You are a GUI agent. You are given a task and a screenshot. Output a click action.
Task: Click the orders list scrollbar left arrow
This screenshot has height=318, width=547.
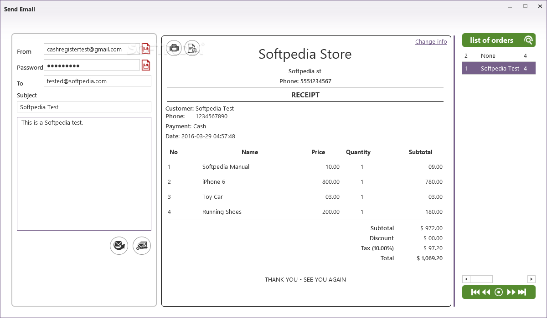tap(466, 279)
